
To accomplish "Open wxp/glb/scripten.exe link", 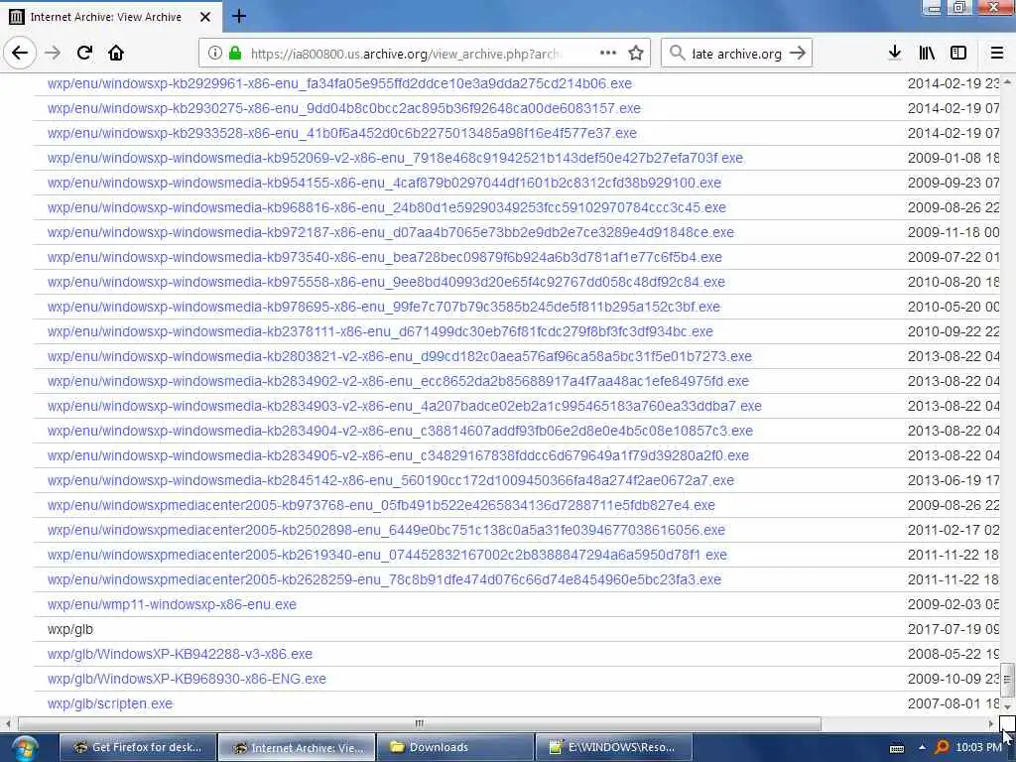I will click(x=110, y=703).
